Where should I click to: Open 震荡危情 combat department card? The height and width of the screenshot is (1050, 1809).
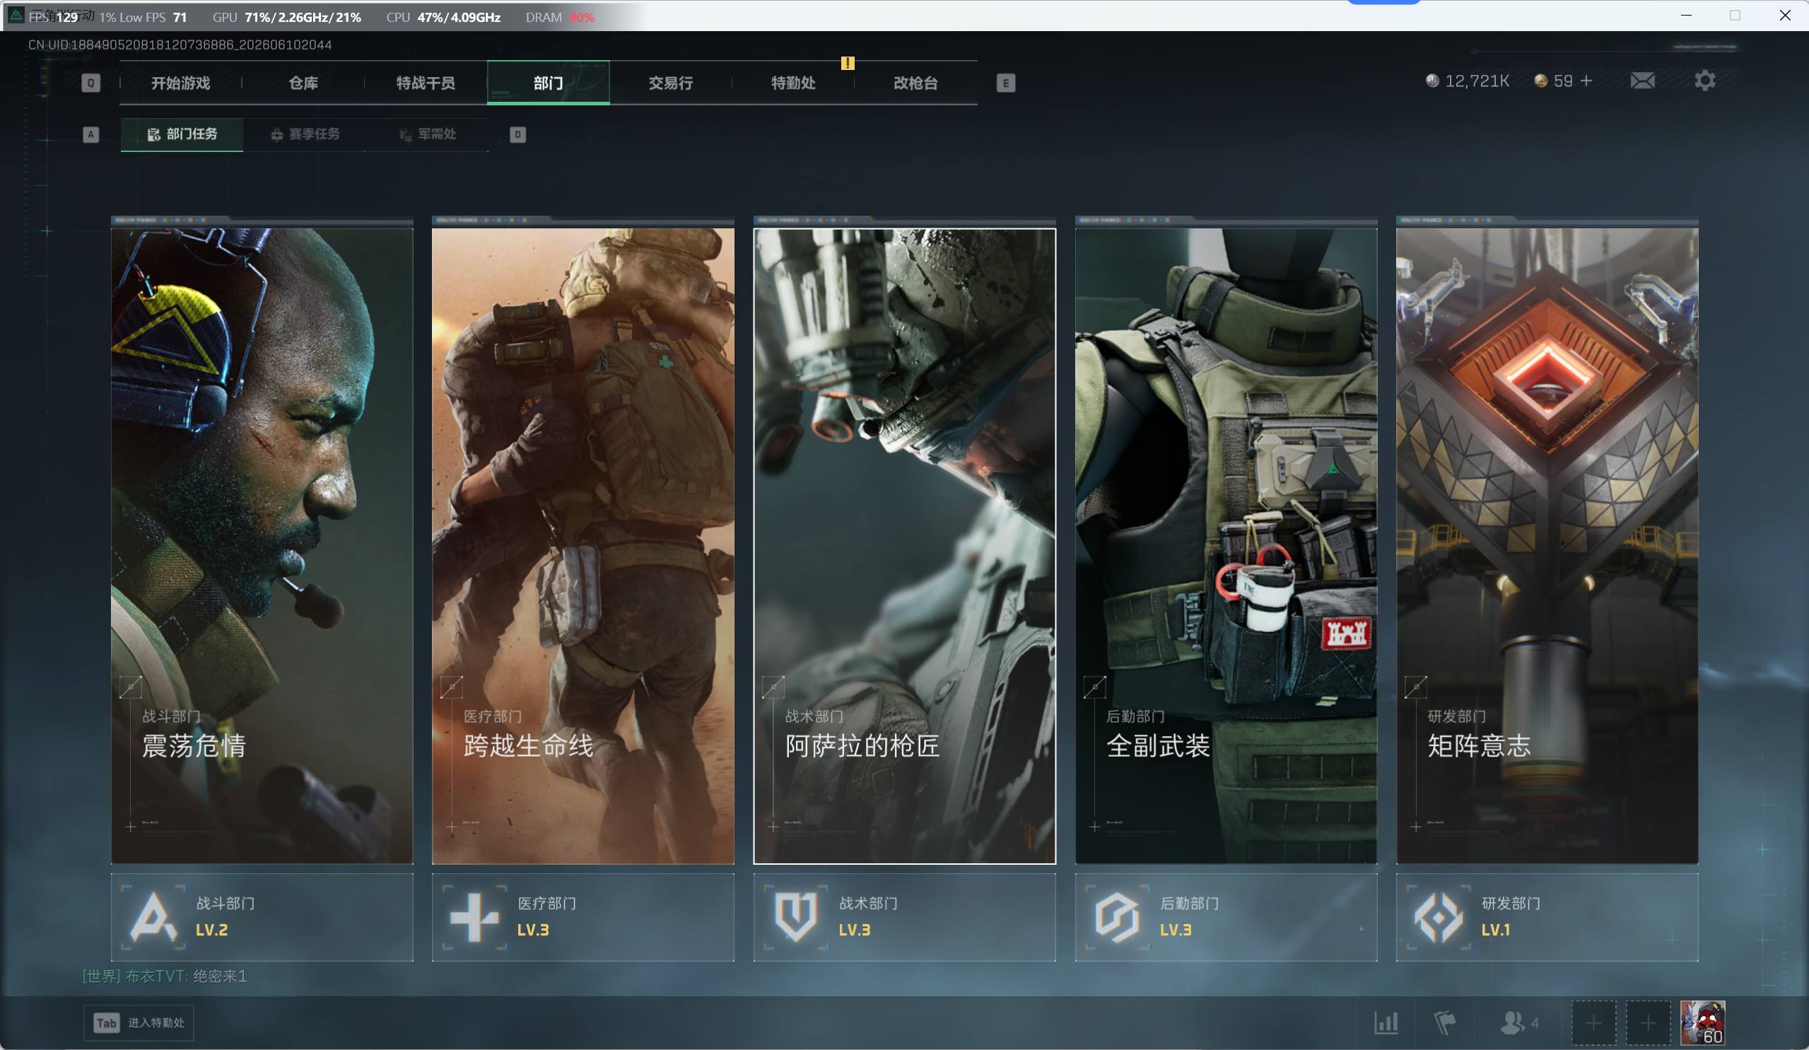pyautogui.click(x=262, y=546)
